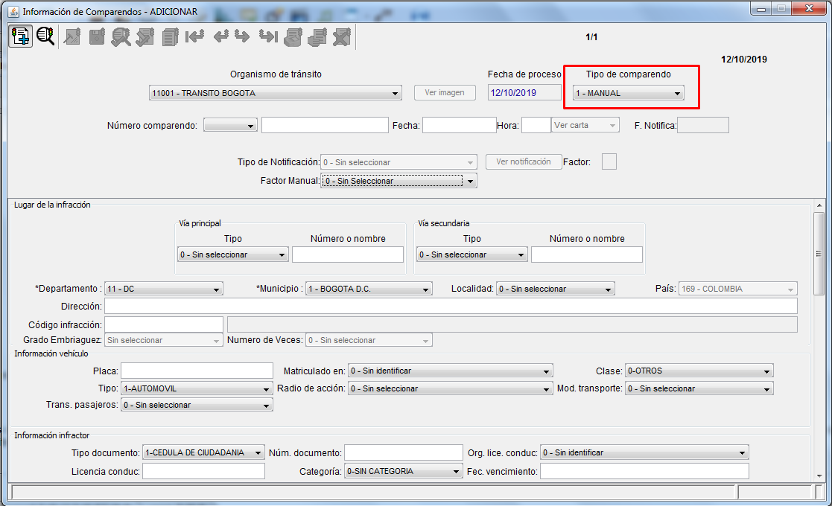Click the search comparendo magnifier icon
This screenshot has height=506, width=832.
(45, 36)
